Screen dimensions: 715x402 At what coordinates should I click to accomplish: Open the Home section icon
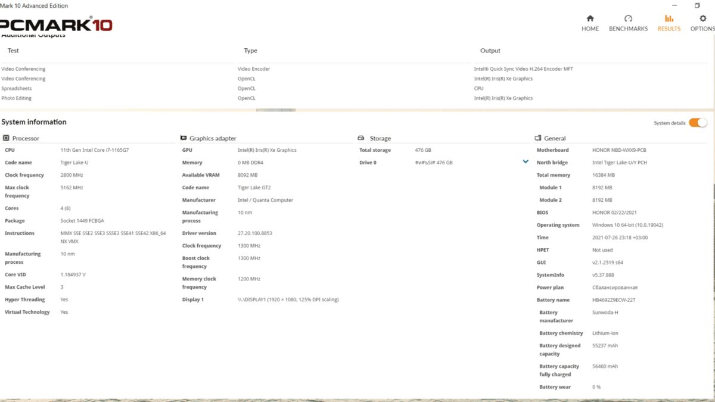coord(590,18)
